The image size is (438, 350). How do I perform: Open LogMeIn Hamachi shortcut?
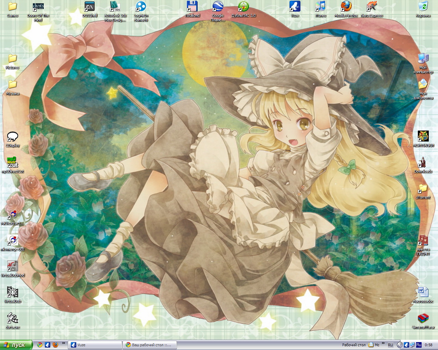tap(141, 11)
